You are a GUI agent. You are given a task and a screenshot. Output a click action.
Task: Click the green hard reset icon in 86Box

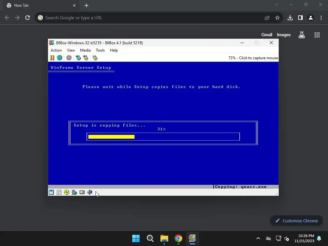[x=60, y=58]
